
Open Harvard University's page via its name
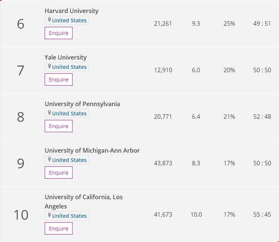71,11
